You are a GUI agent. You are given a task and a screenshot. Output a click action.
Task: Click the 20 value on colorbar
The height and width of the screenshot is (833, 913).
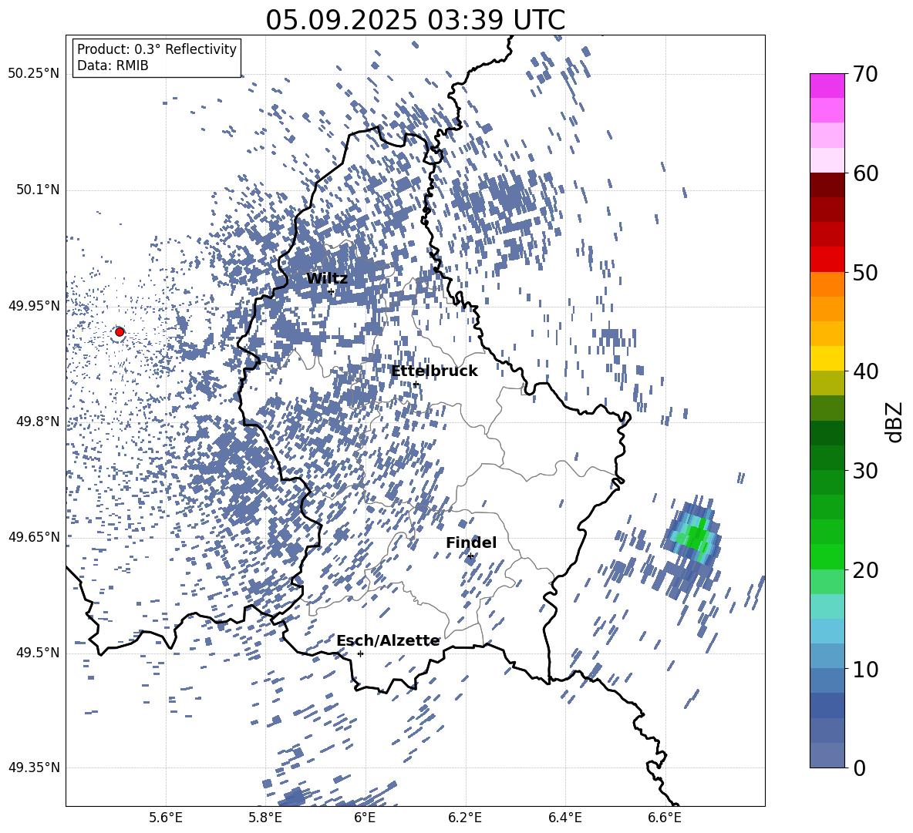pos(865,570)
